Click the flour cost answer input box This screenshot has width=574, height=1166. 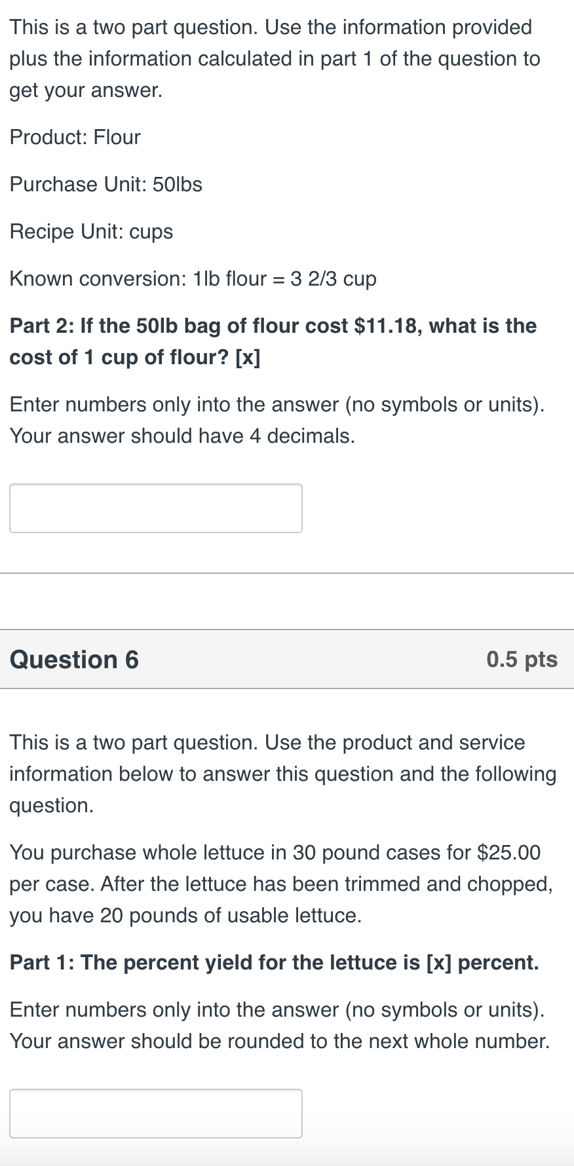[156, 508]
